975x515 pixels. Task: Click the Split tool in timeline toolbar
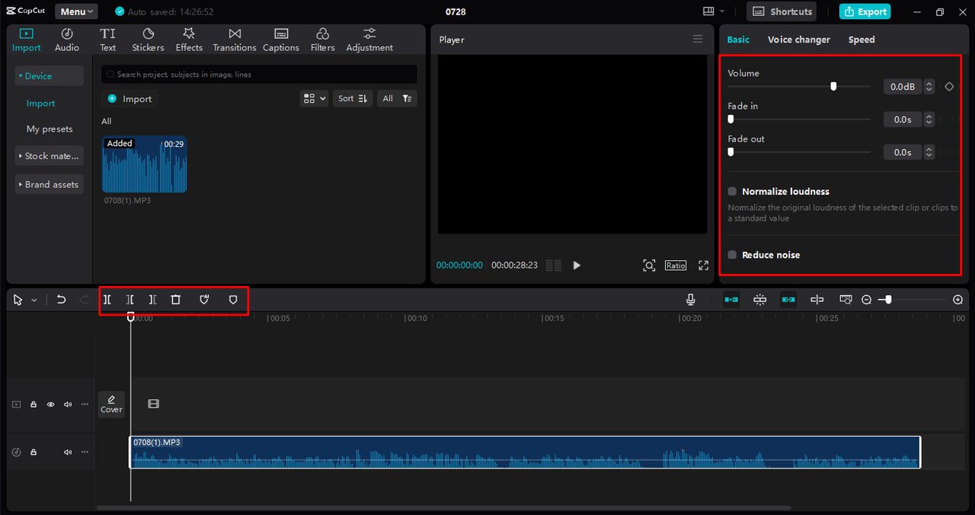[107, 300]
